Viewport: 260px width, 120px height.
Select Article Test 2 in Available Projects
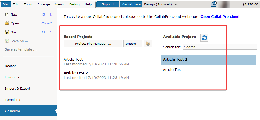[209, 60]
